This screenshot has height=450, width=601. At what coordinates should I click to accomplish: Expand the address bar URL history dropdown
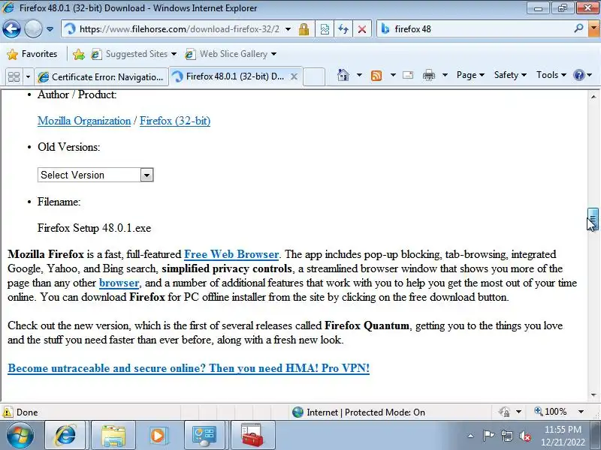point(288,29)
